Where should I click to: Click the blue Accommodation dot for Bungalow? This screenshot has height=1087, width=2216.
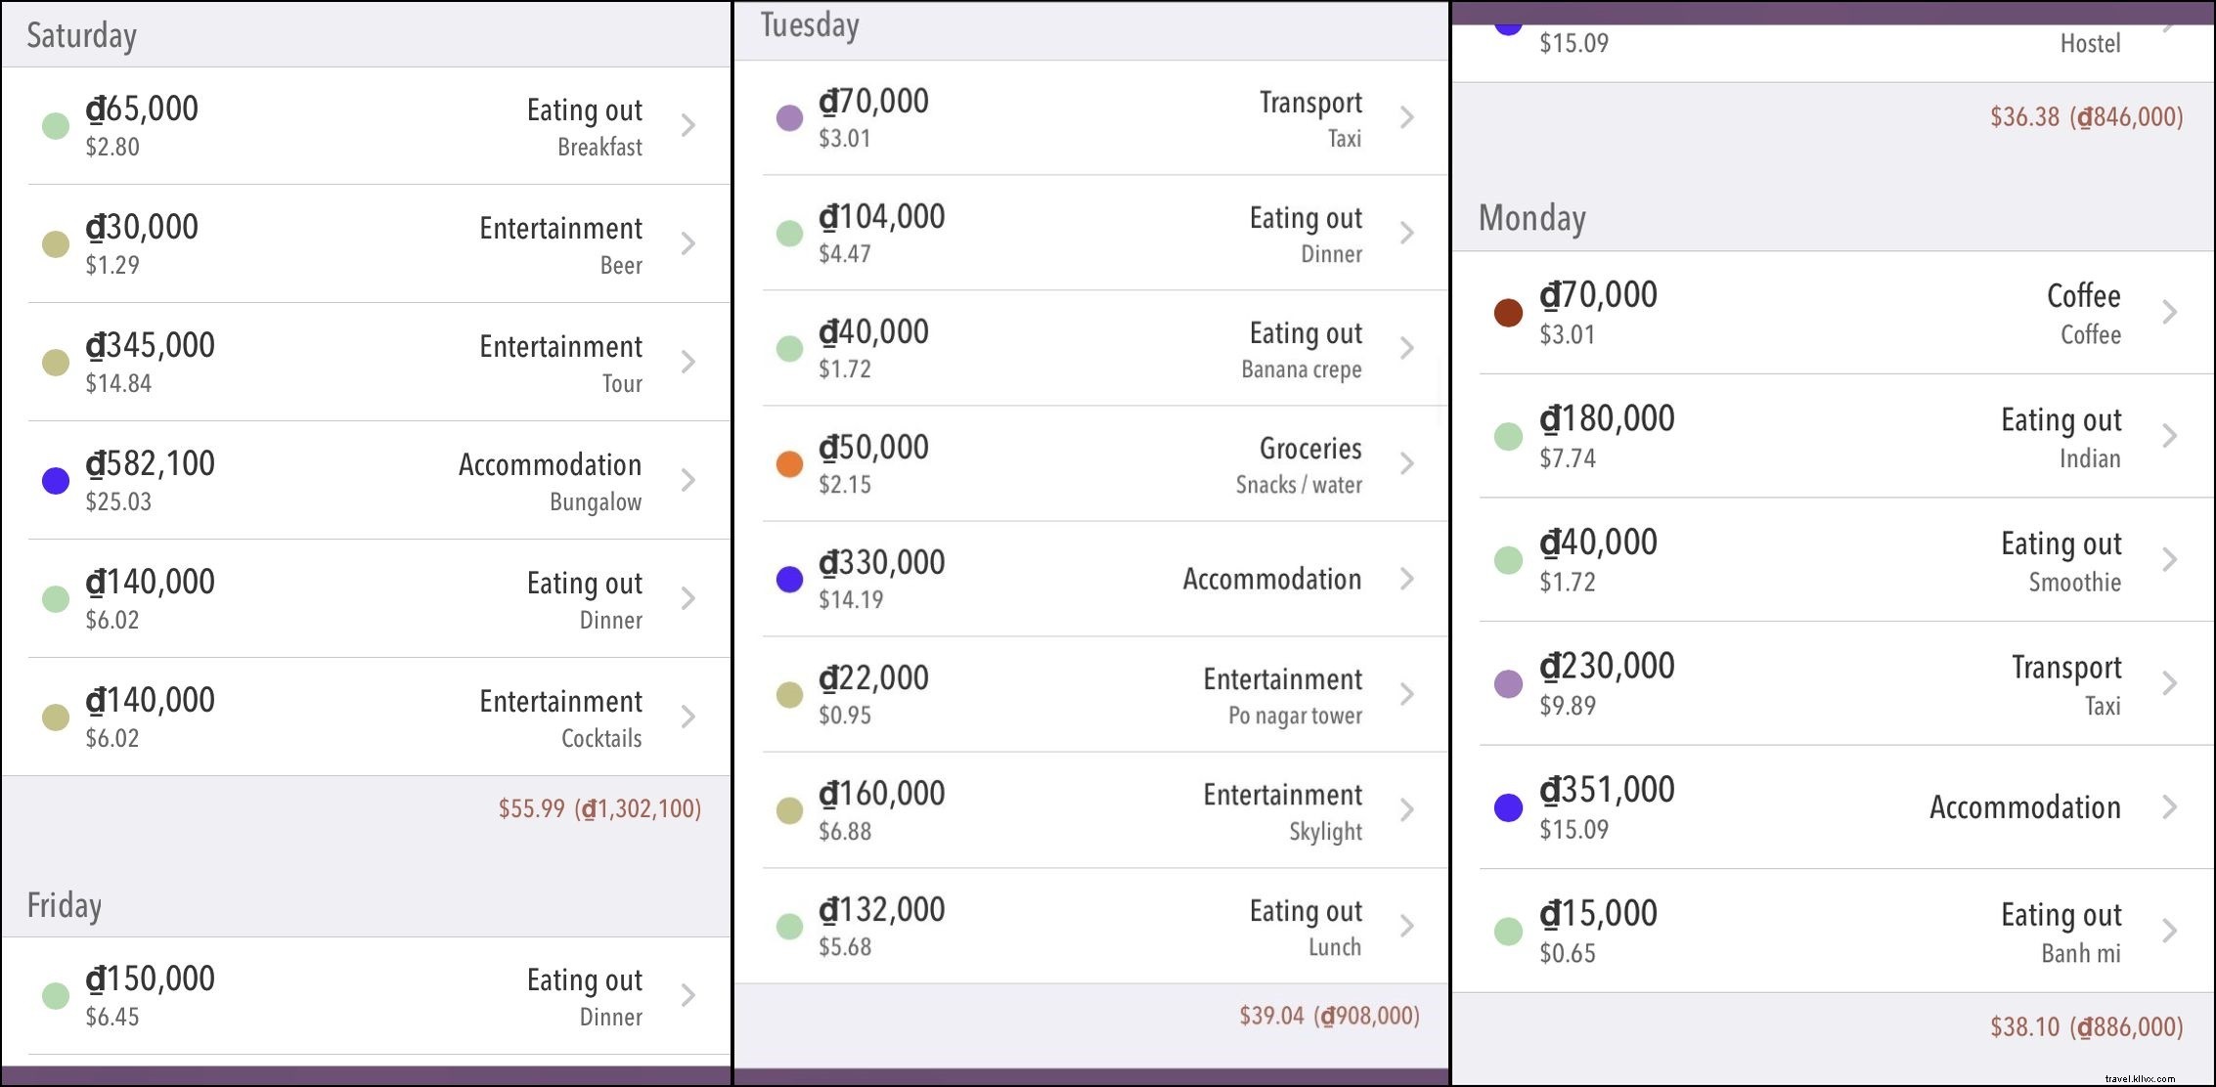pyautogui.click(x=56, y=480)
